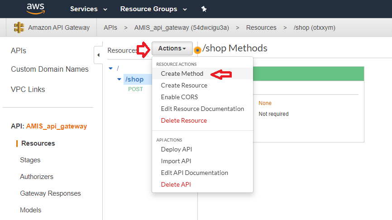Open Stages in the API sidebar

tap(30, 160)
